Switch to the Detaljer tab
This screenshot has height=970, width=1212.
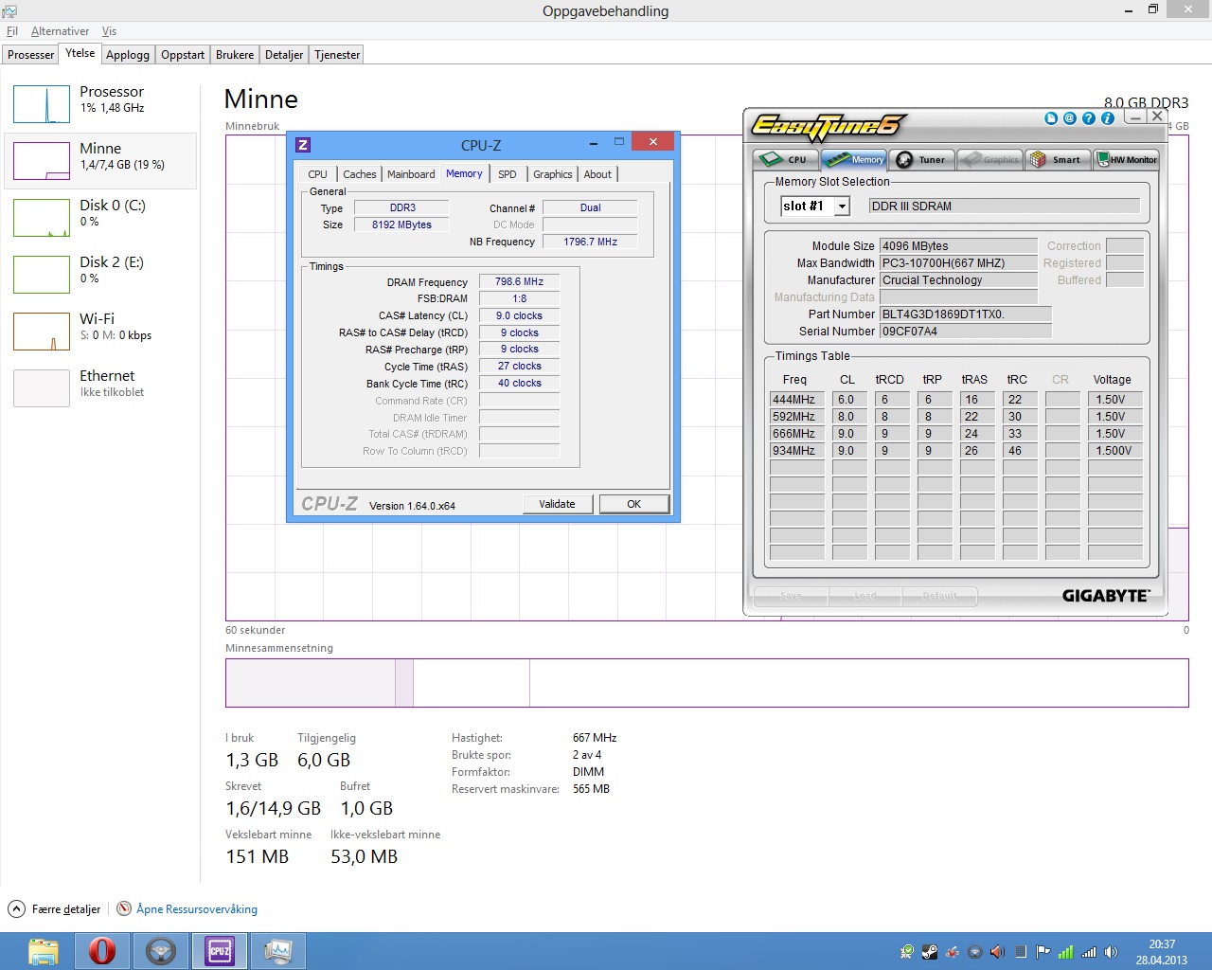pos(284,55)
